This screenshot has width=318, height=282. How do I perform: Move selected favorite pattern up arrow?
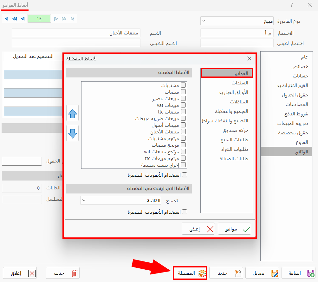(x=72, y=113)
